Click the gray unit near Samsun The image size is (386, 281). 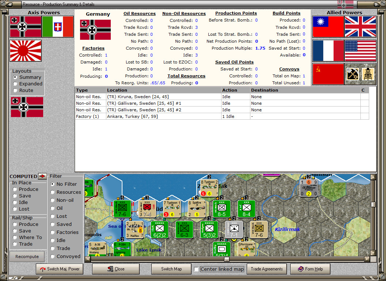click(x=309, y=188)
